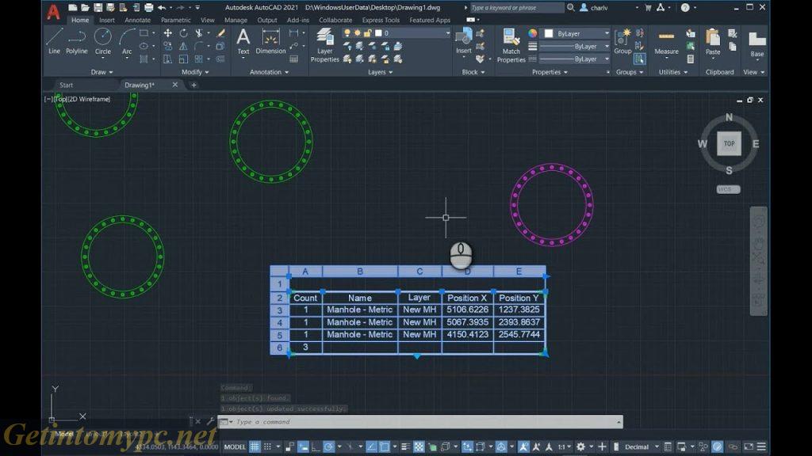This screenshot has width=812, height=456.
Task: Click the TOP face of ViewCube
Action: [x=729, y=144]
